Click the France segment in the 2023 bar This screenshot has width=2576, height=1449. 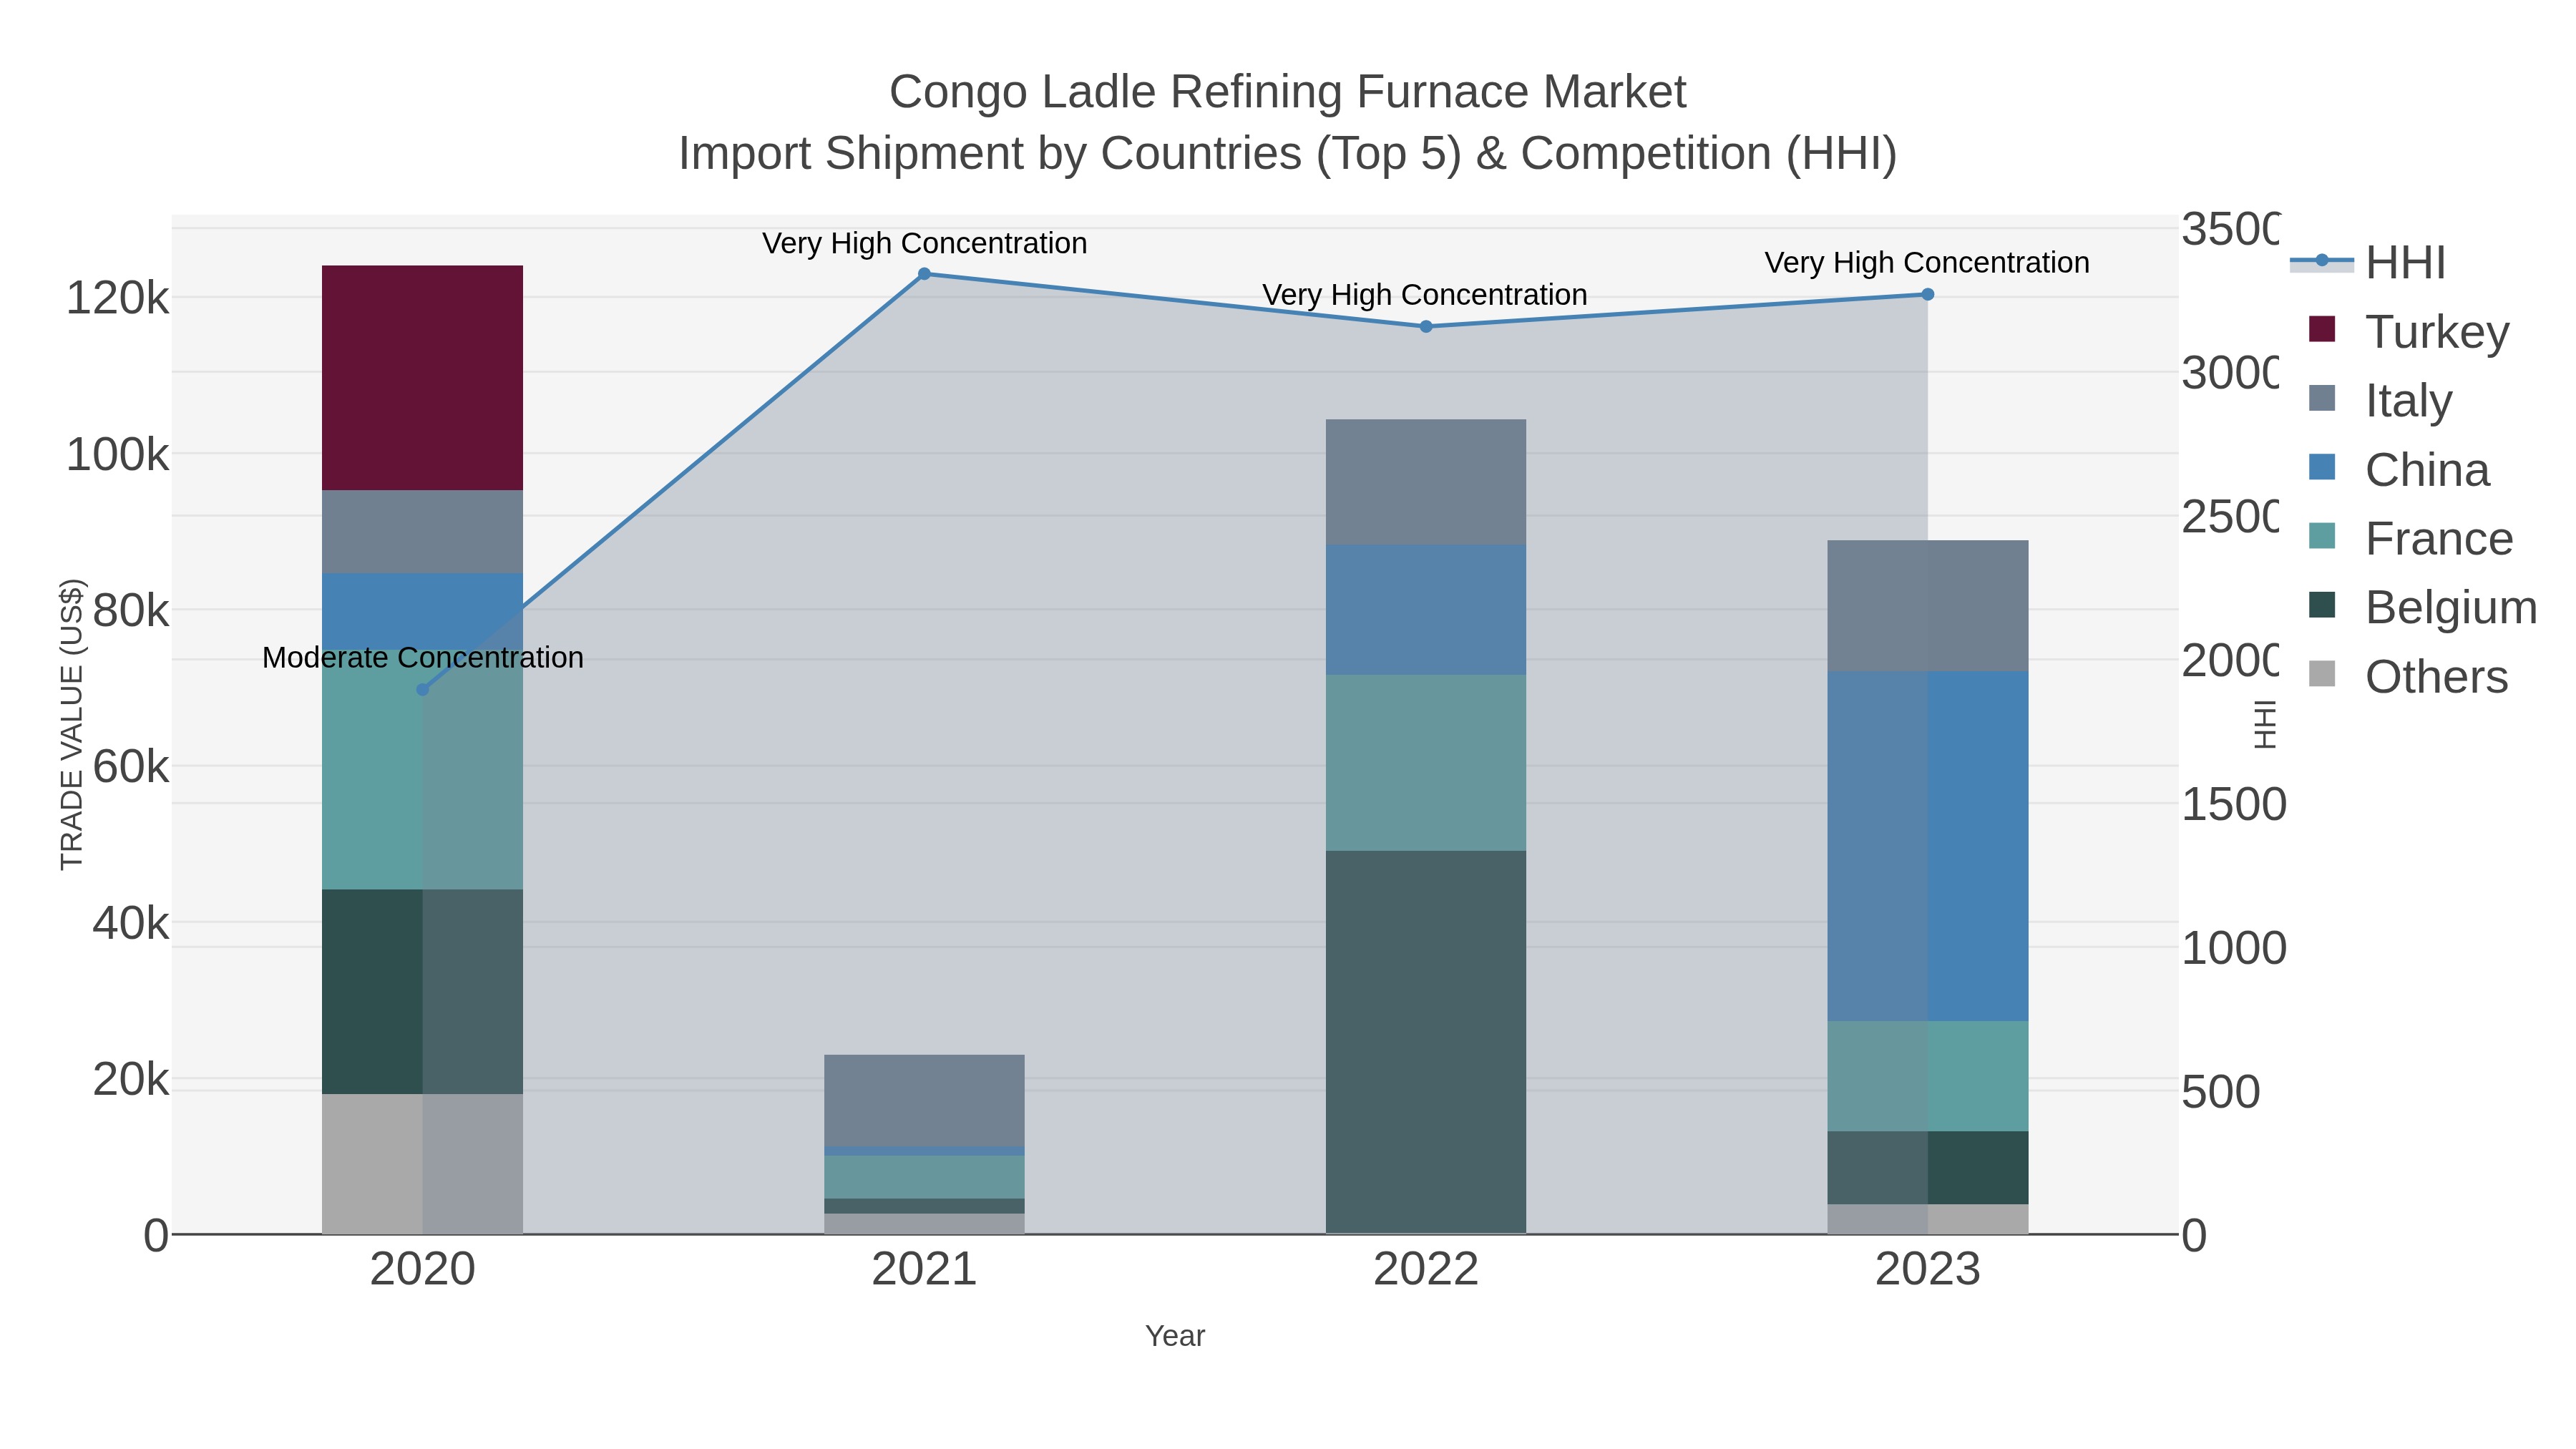1928,1076
